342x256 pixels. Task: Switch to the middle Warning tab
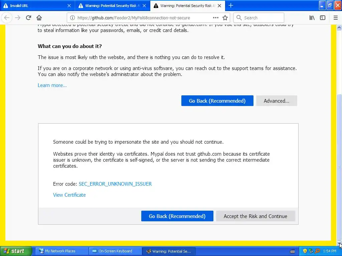point(113,6)
